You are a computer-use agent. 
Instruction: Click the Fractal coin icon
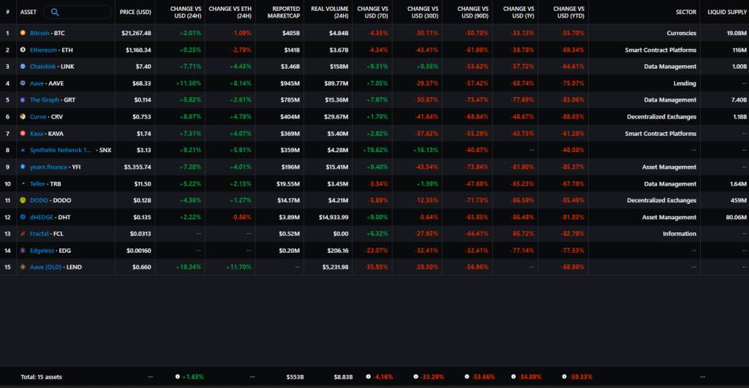[x=23, y=234]
